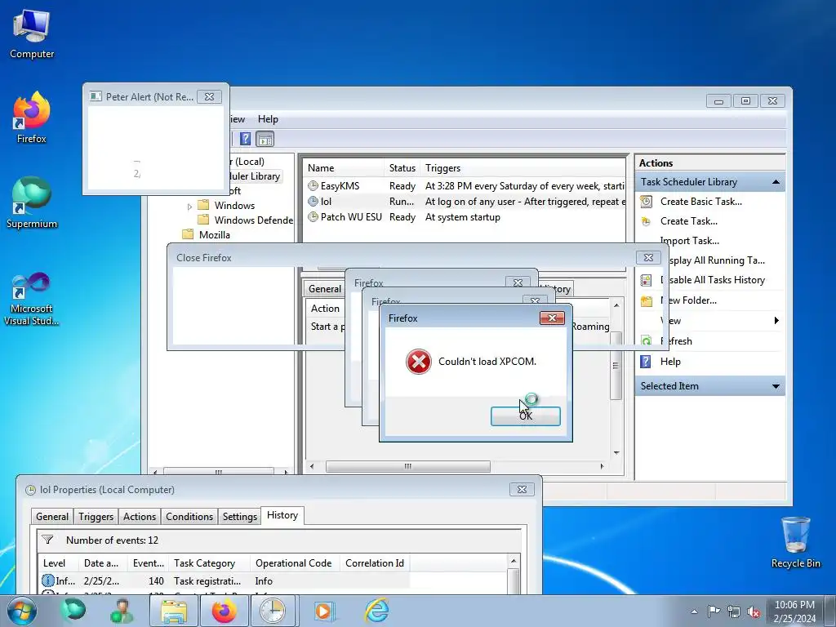Viewport: 836px width, 627px height.
Task: Launch Internet Explorer from the taskbar
Action: point(377,611)
